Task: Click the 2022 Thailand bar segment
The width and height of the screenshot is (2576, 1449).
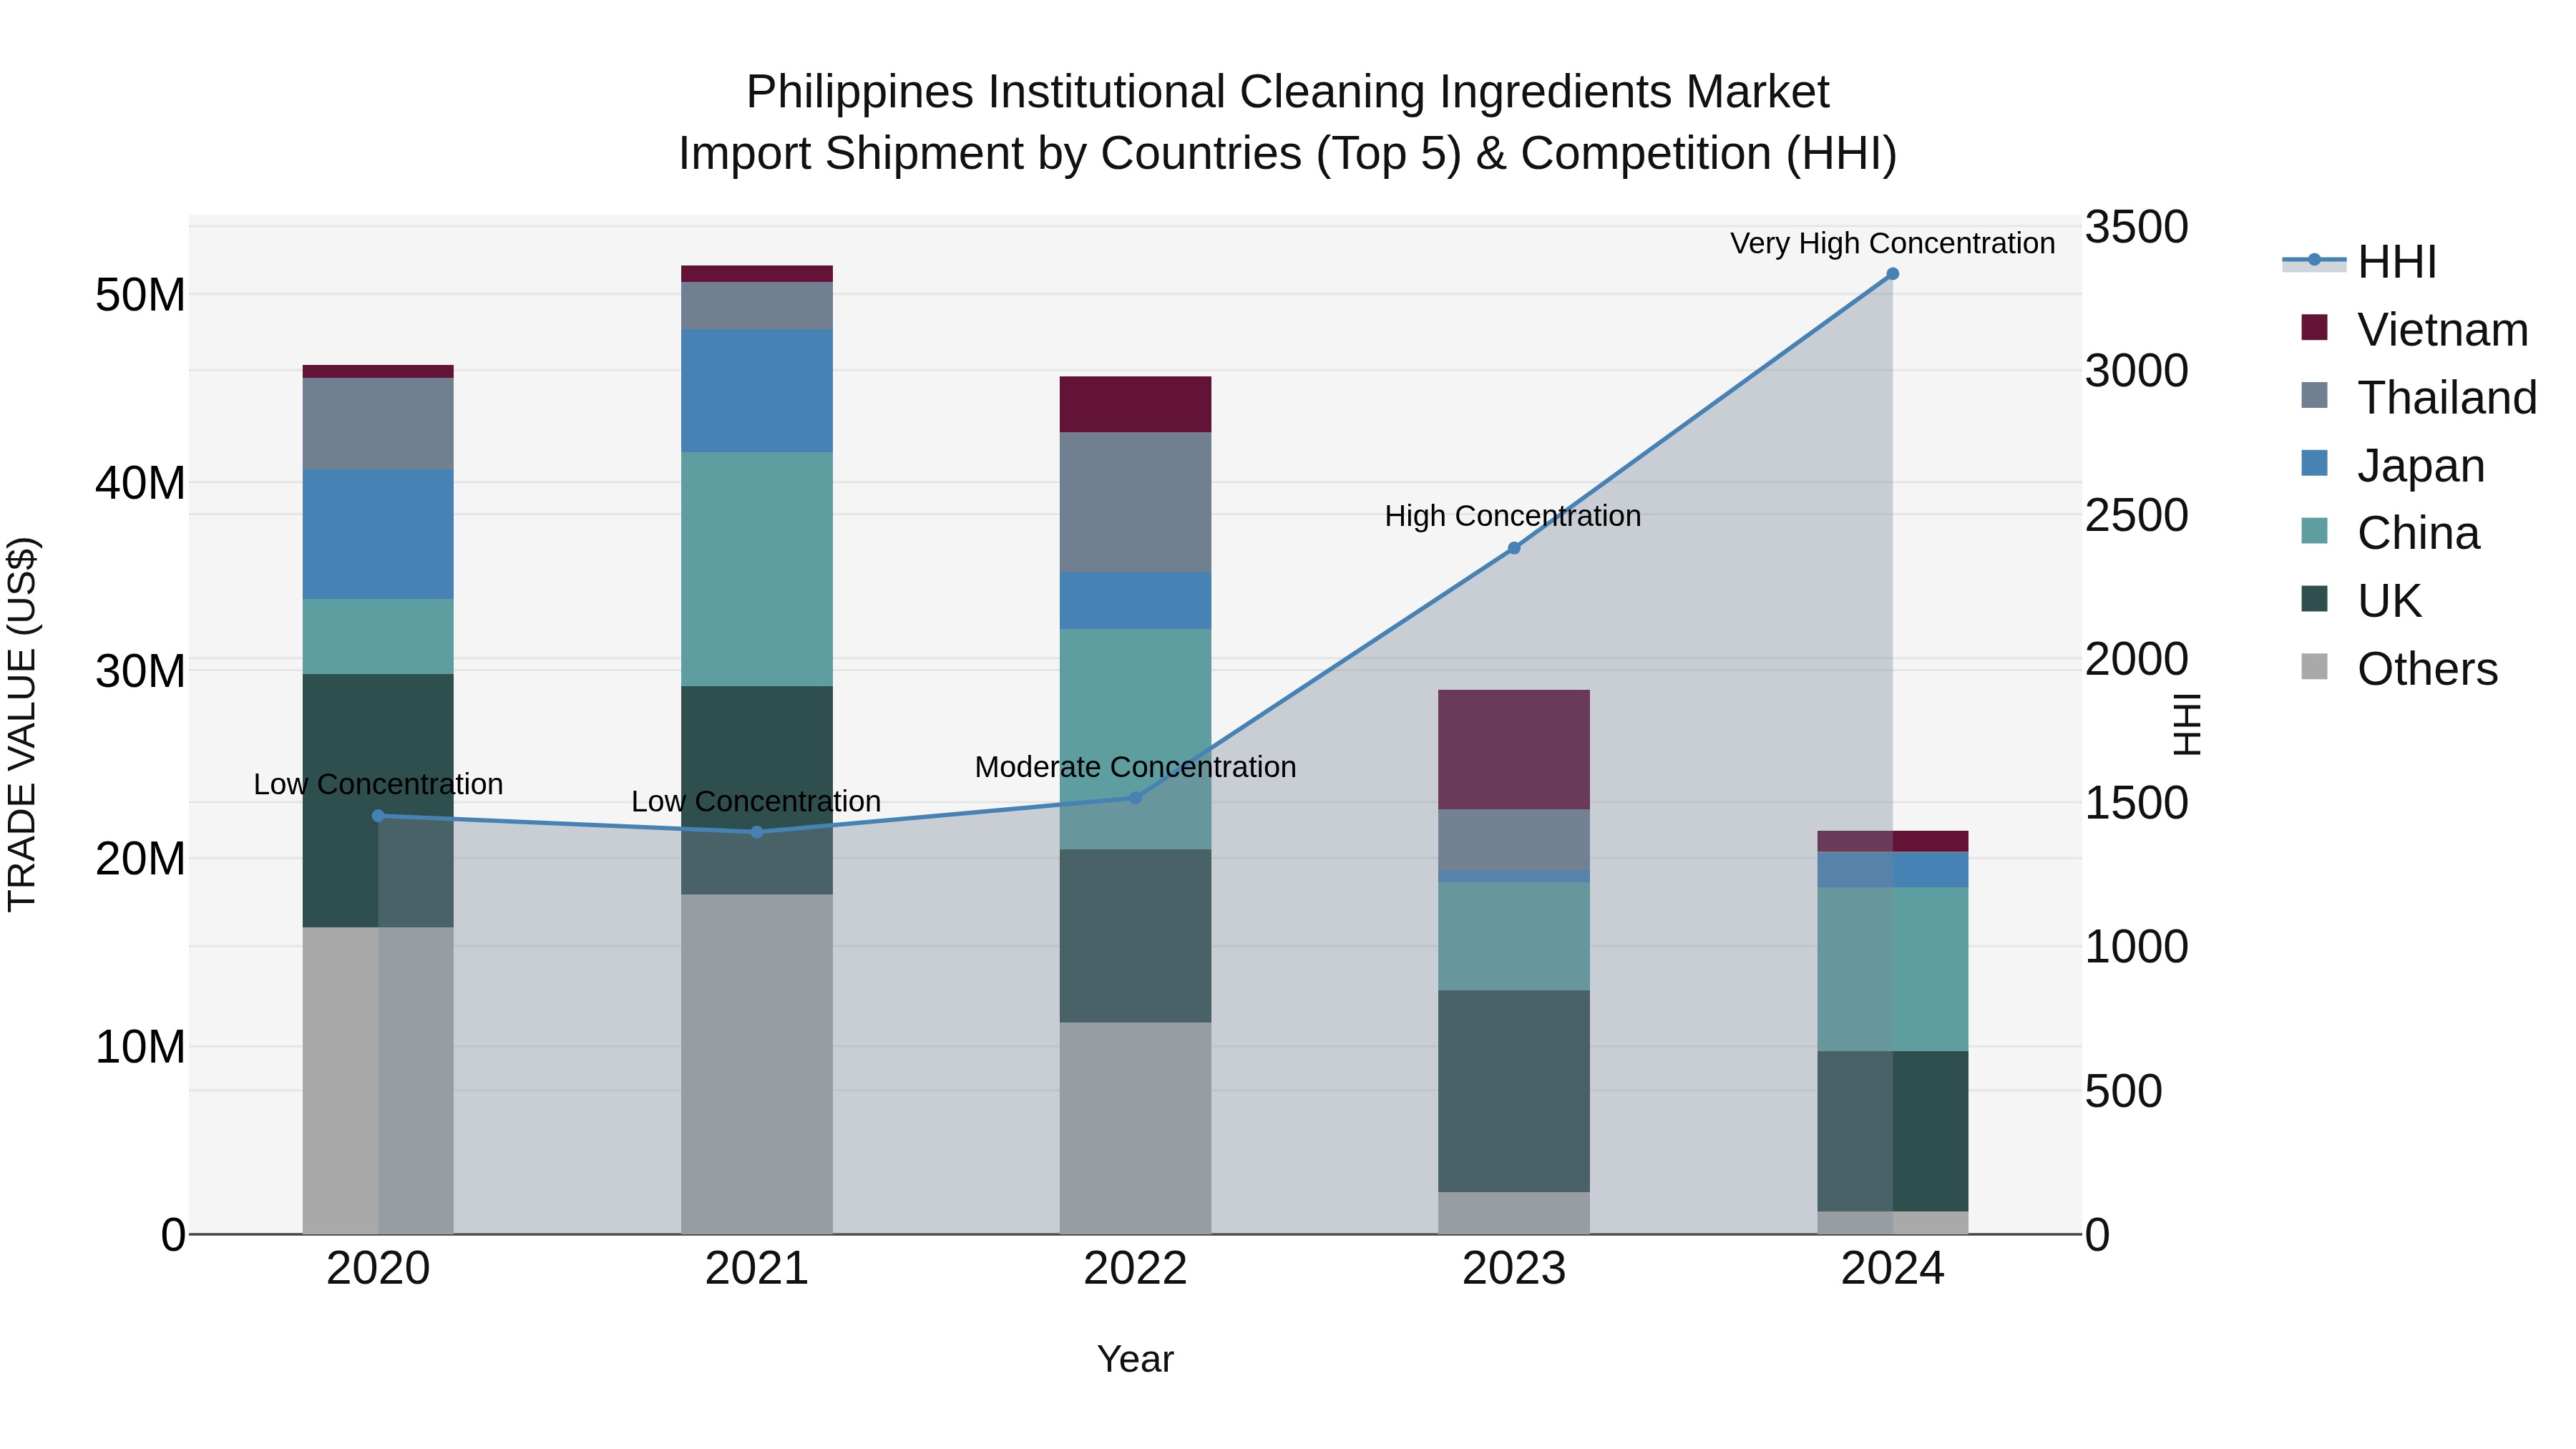Action: point(1135,503)
